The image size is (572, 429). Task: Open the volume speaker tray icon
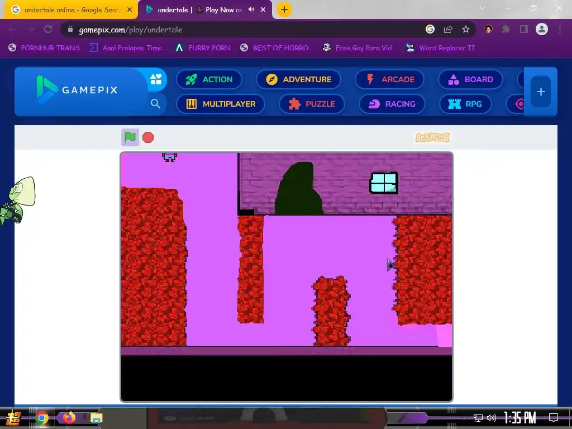tap(492, 418)
